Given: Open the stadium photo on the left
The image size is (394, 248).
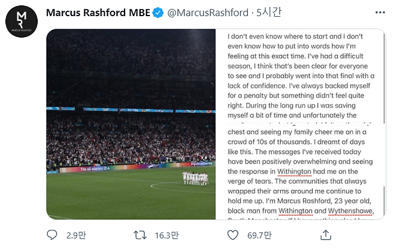Looking at the screenshot, I should [131, 124].
